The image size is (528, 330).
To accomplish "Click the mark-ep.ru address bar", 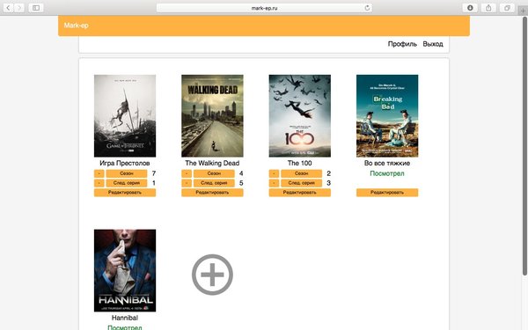I will (x=264, y=8).
